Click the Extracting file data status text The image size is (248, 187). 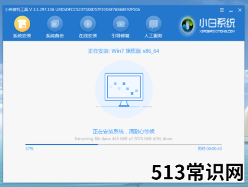coord(124,139)
